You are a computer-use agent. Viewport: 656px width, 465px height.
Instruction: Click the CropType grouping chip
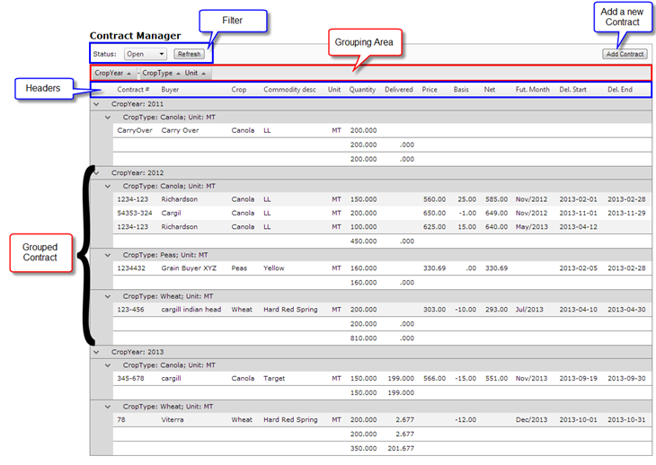161,73
